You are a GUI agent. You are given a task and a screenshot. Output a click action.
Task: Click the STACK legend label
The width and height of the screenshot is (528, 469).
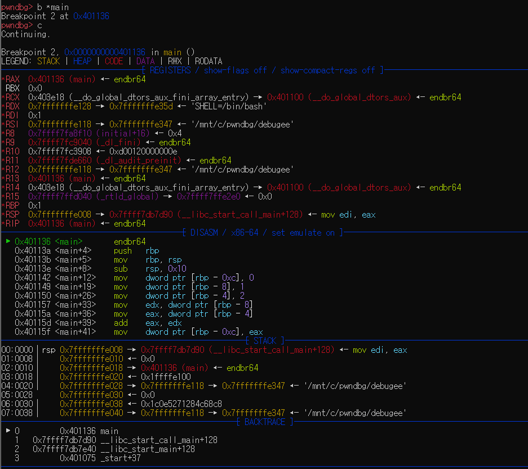48,61
